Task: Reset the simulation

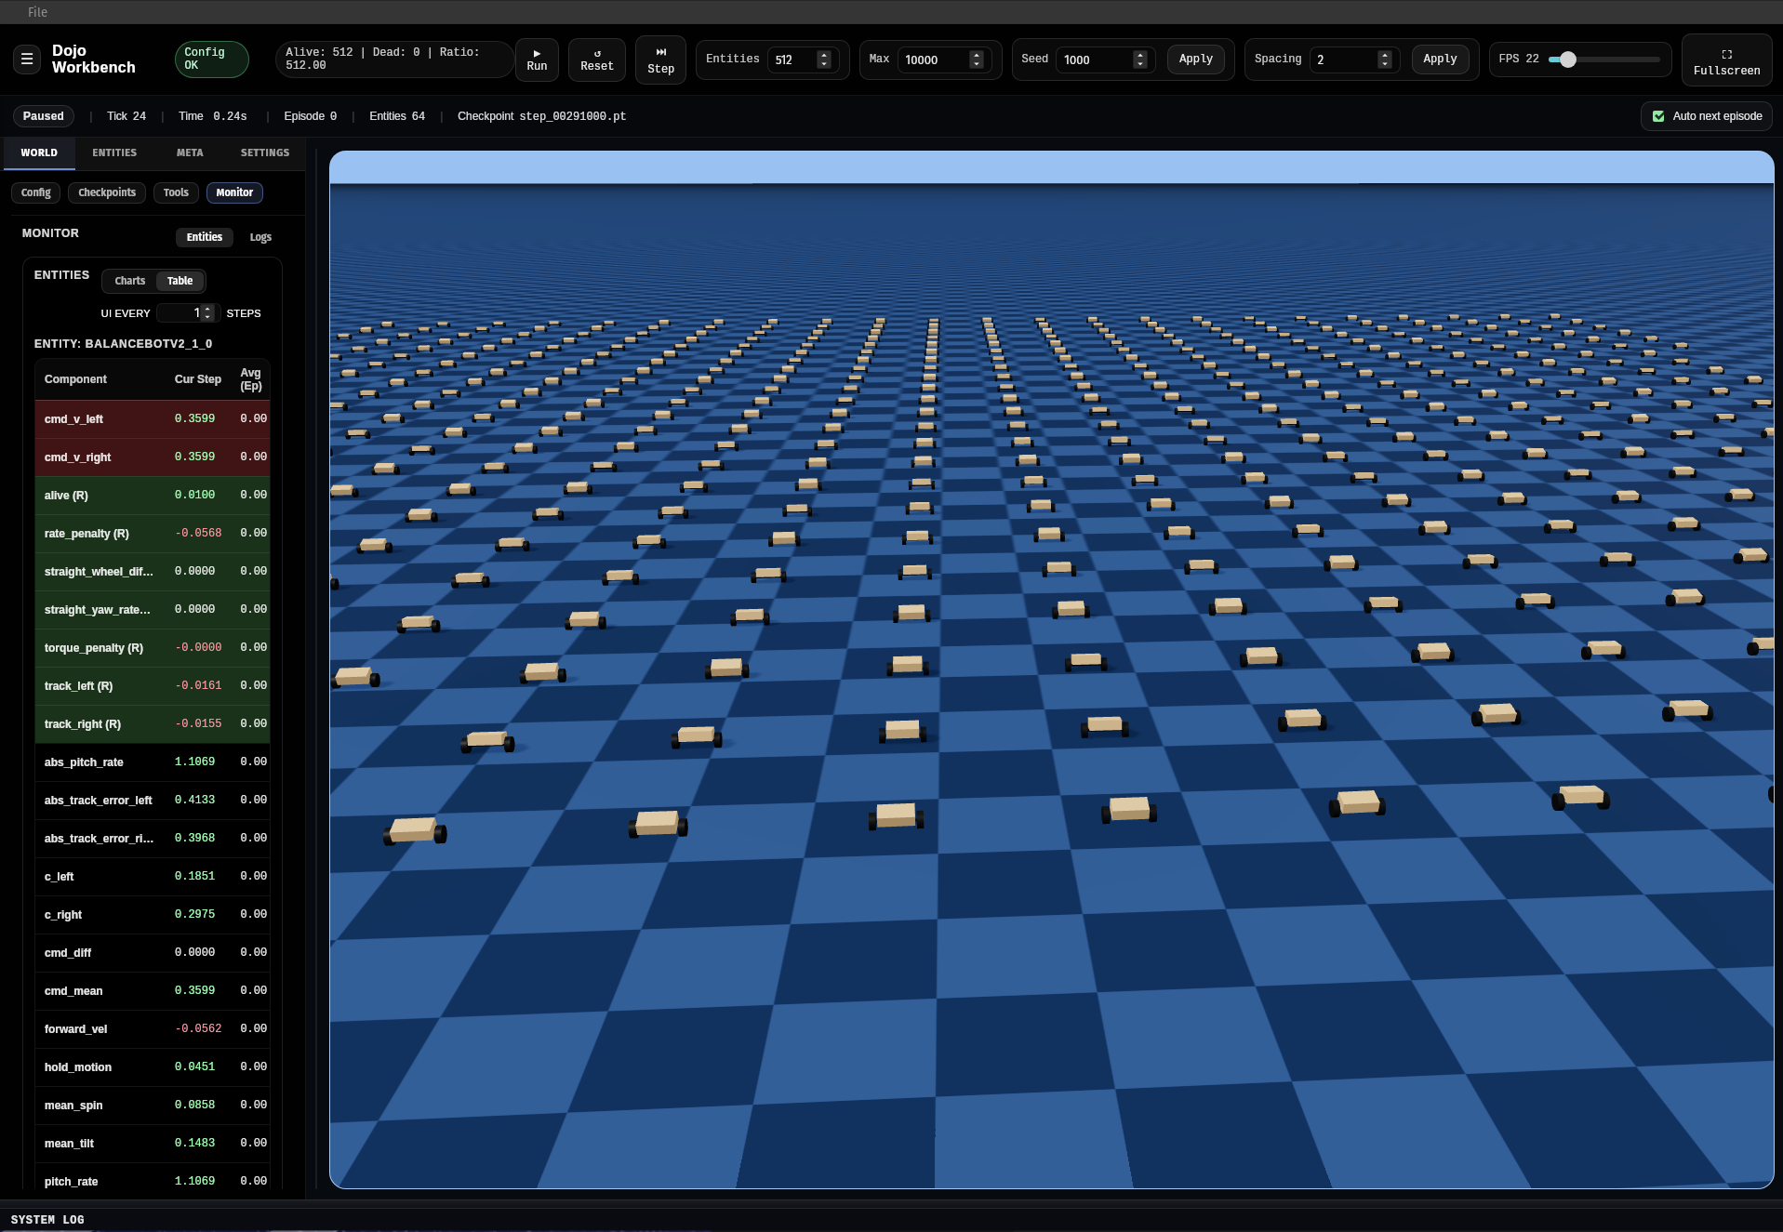Action: (596, 60)
